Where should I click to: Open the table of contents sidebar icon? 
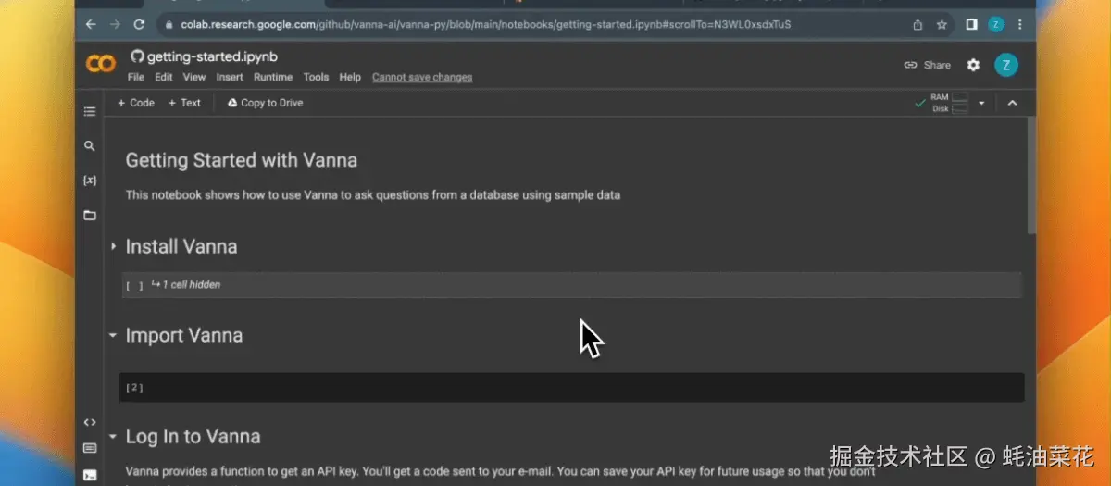coord(90,112)
